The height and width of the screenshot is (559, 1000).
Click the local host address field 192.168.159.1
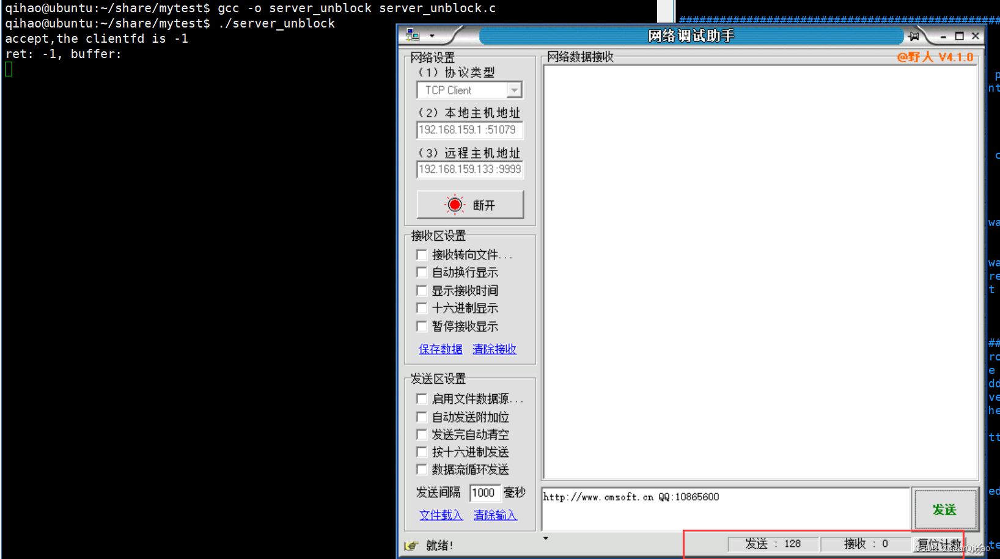(469, 130)
